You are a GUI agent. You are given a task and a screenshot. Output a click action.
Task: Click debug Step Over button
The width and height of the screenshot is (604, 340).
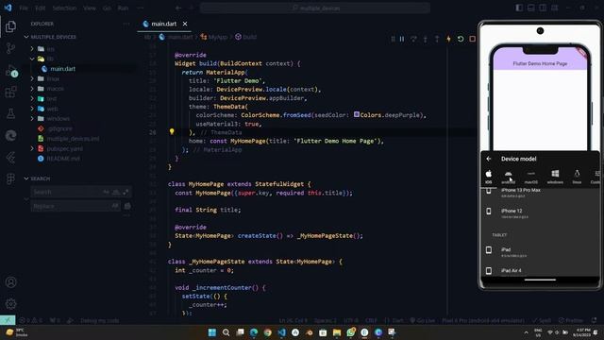tap(413, 39)
